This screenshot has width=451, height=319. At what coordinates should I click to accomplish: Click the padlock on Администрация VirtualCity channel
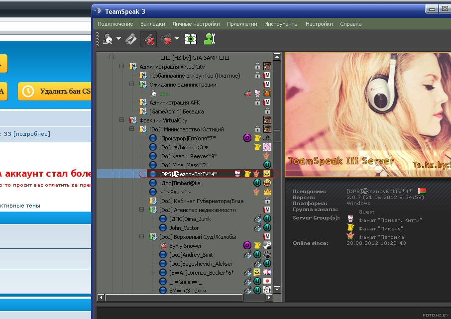[257, 67]
